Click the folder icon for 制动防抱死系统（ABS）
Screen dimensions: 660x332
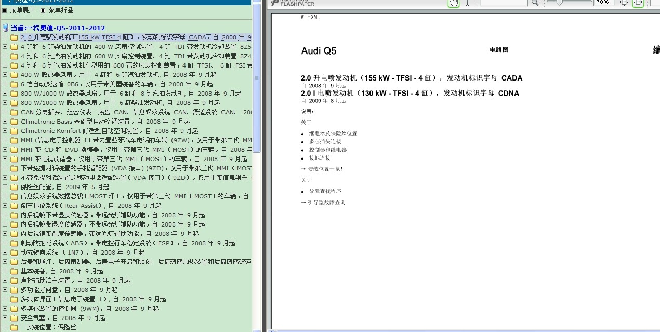tap(14, 243)
